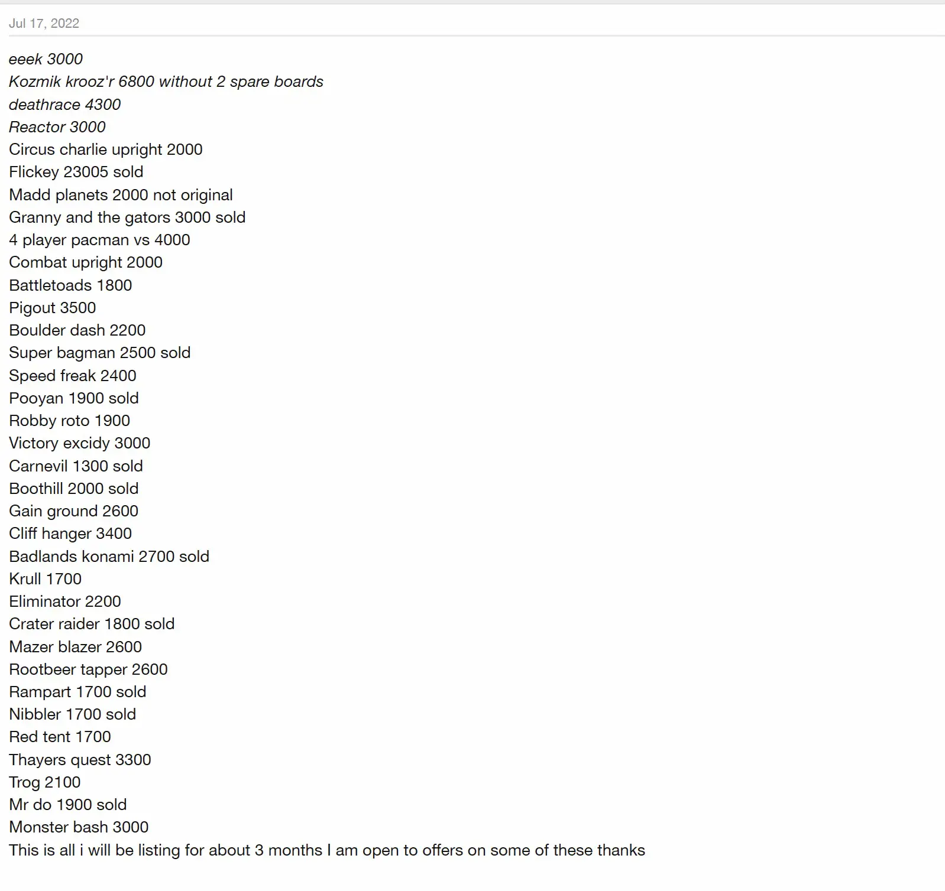Click the Reactor 3000 entry
Viewport: 945px width, 891px height.
pyautogui.click(x=57, y=127)
